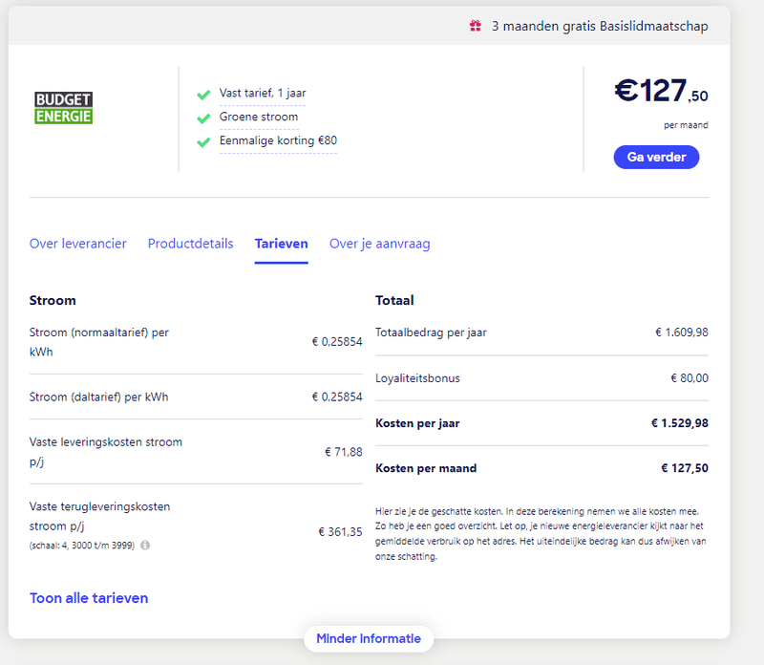The height and width of the screenshot is (665, 764).
Task: Collapse details with Minder informatie
Action: pyautogui.click(x=369, y=638)
